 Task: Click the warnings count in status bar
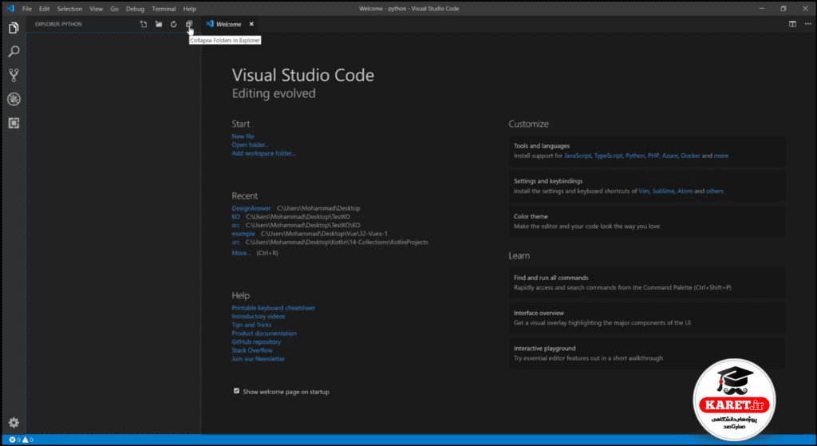(x=28, y=440)
